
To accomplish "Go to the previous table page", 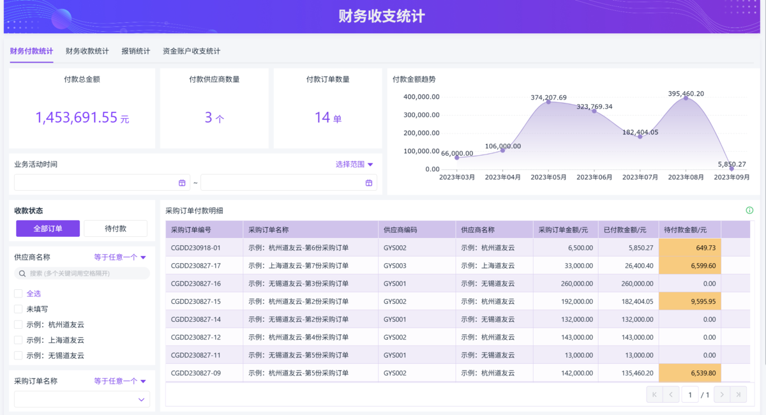I will [x=671, y=395].
